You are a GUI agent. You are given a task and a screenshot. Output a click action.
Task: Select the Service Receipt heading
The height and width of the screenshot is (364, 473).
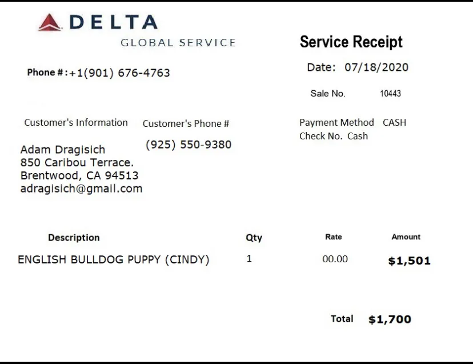pyautogui.click(x=351, y=42)
